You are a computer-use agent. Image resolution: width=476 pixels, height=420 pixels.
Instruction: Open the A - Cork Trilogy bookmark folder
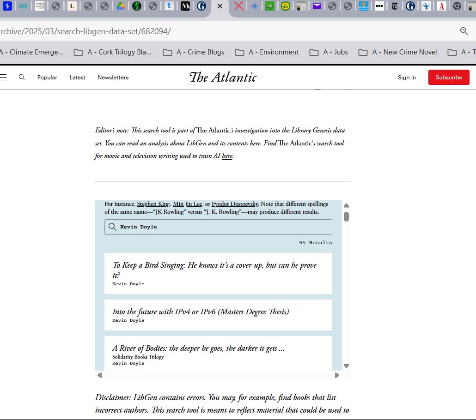tap(113, 52)
